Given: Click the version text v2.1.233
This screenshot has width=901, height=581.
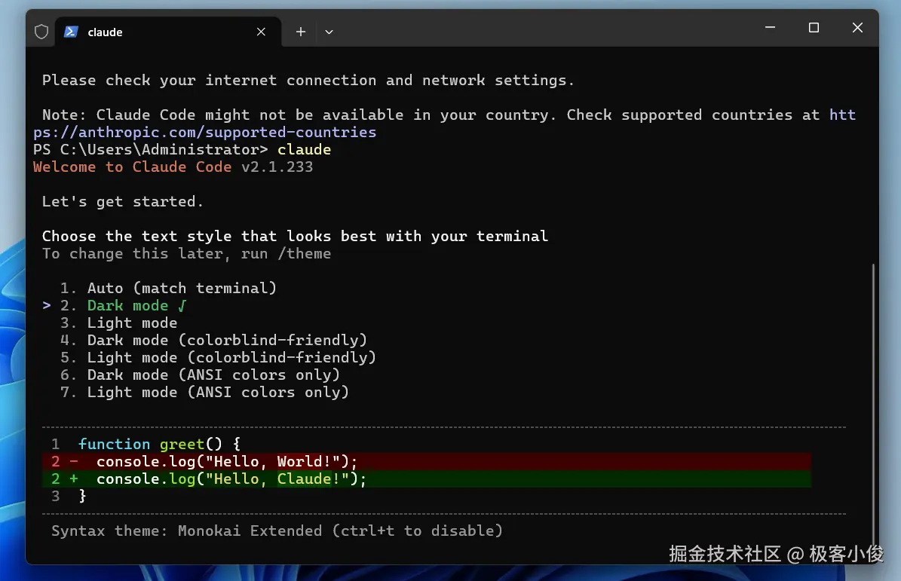Looking at the screenshot, I should tap(277, 167).
